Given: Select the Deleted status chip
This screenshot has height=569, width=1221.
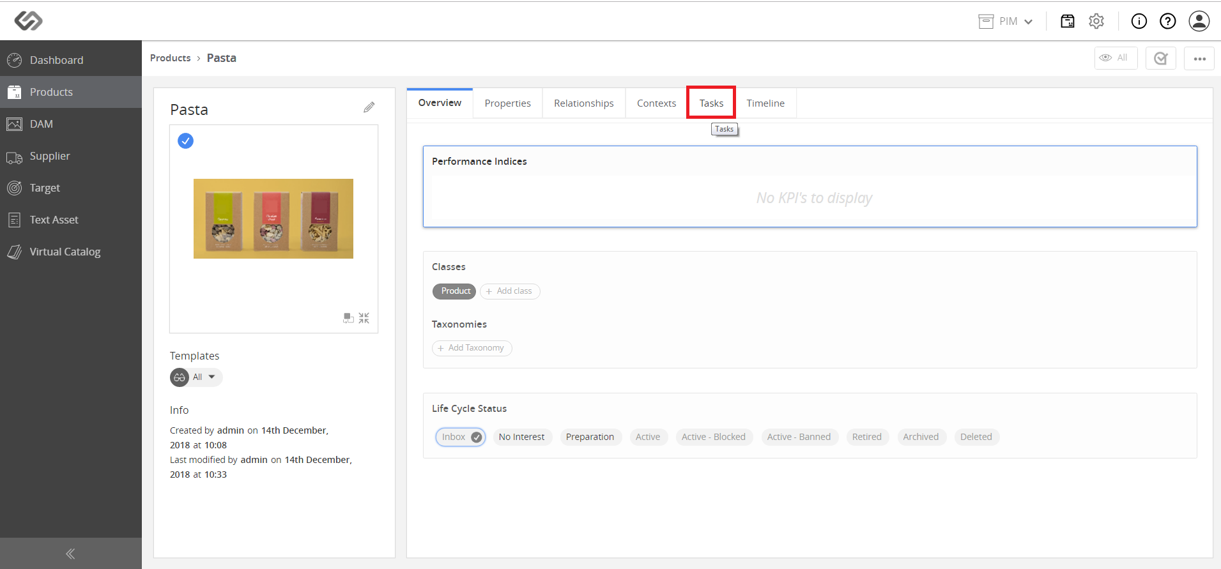Looking at the screenshot, I should (x=976, y=437).
